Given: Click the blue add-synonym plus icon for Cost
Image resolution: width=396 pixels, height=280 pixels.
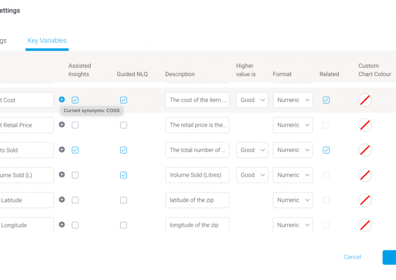Looking at the screenshot, I should click(62, 99).
